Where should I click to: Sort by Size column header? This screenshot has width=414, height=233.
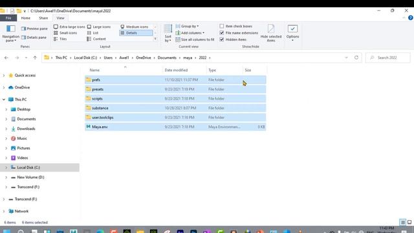click(x=255, y=70)
